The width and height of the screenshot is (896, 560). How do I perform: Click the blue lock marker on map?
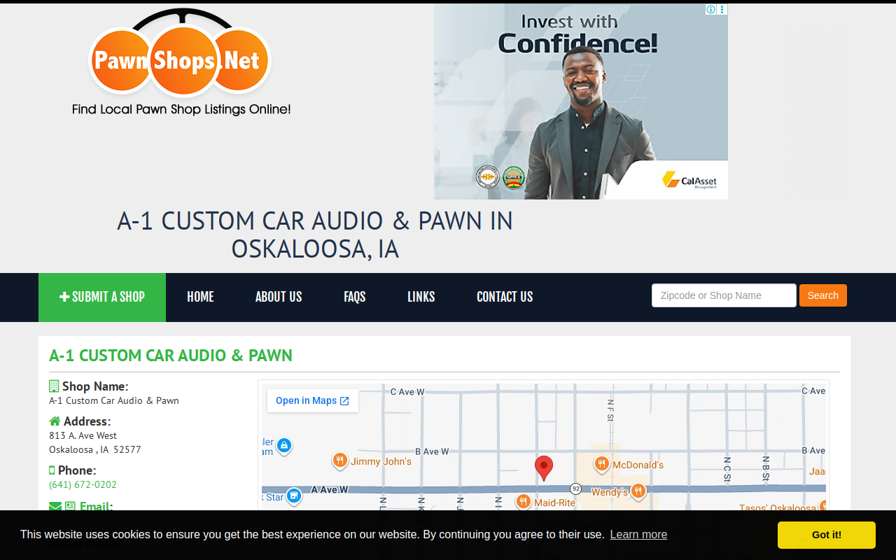click(283, 445)
